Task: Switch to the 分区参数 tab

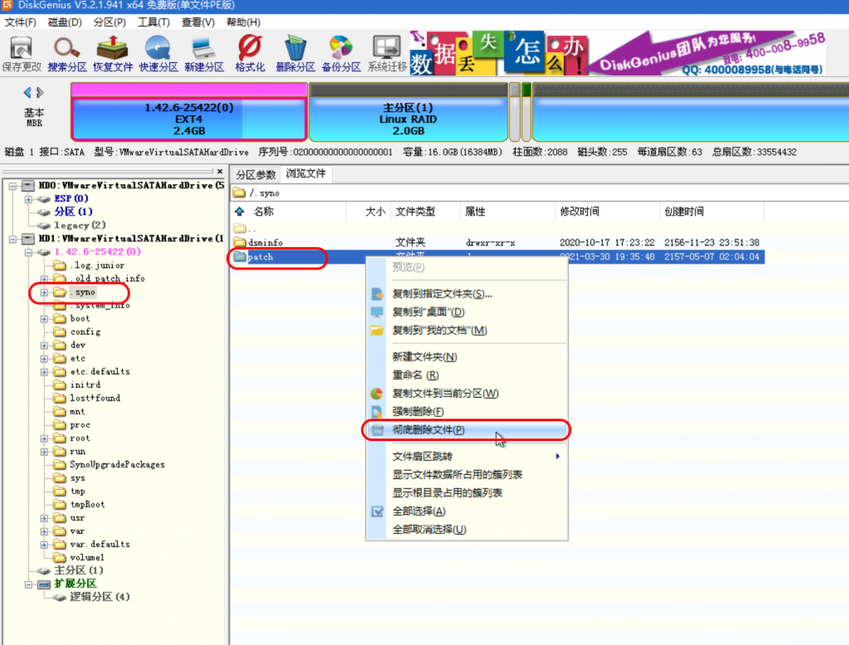Action: [255, 174]
